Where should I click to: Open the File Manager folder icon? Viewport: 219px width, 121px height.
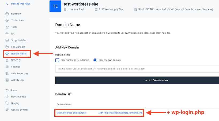pos(7,47)
